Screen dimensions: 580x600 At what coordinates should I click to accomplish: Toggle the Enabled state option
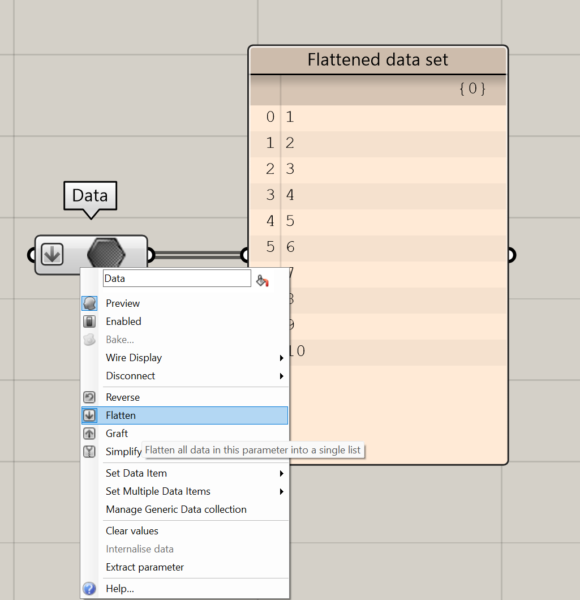tap(123, 322)
